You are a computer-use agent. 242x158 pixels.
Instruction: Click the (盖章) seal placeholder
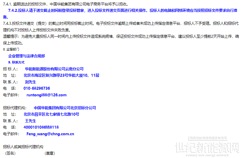coord(50,153)
